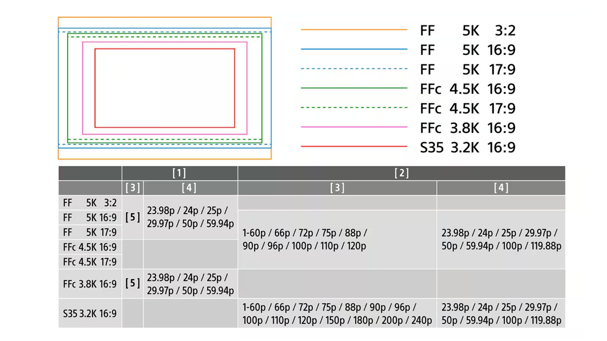Click the legend label 'FFc 4.5K 16:9'
Screen dimensions: 607x341
click(468, 89)
